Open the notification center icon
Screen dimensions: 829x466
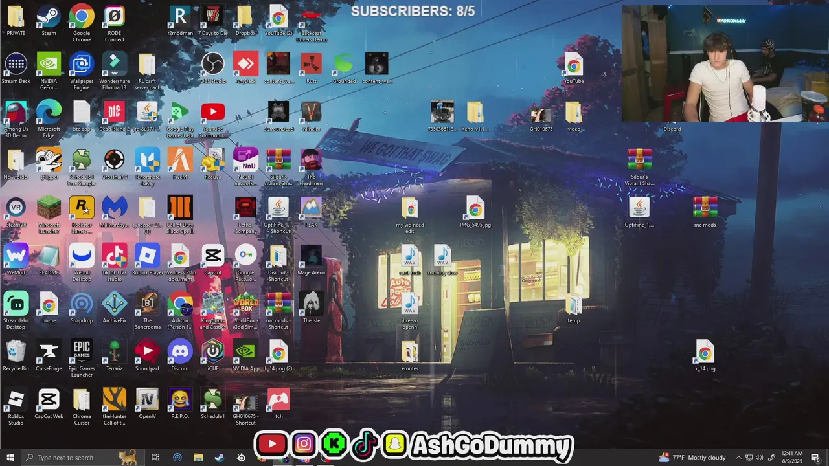(x=815, y=458)
